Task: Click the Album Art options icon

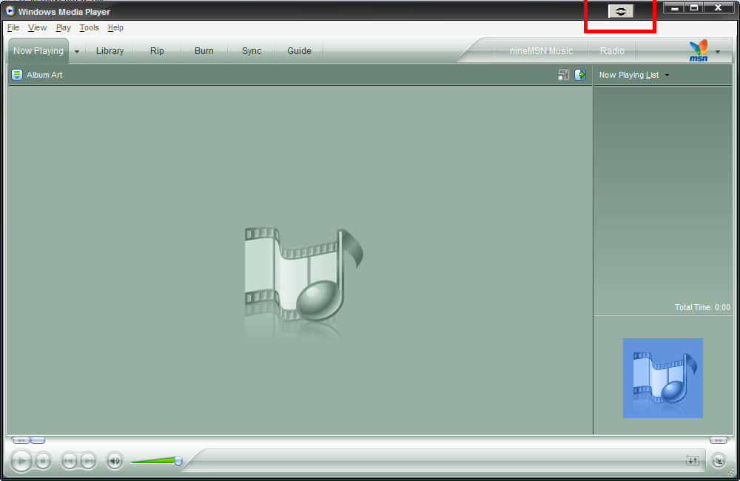Action: tap(17, 75)
